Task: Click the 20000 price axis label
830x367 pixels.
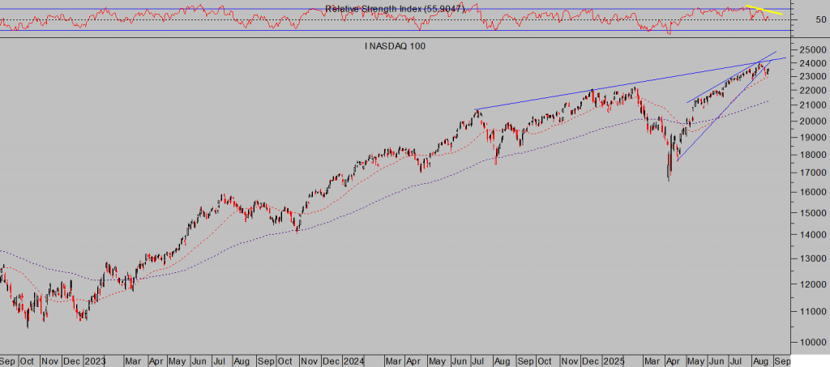Action: point(806,121)
